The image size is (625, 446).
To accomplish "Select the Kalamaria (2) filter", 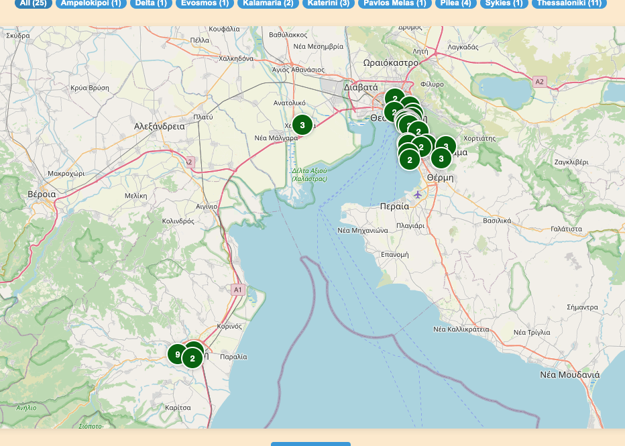I will 268,3.
